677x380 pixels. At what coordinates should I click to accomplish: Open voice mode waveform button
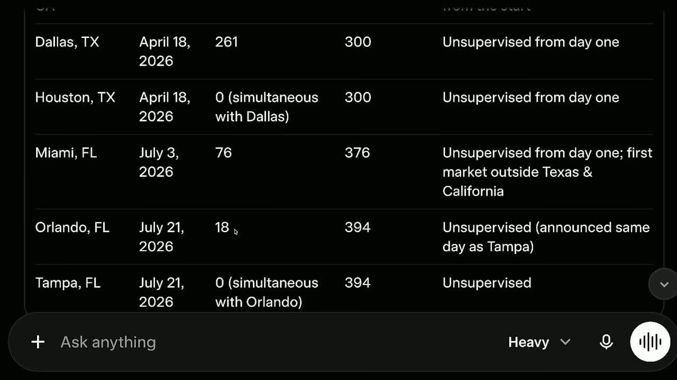(650, 341)
